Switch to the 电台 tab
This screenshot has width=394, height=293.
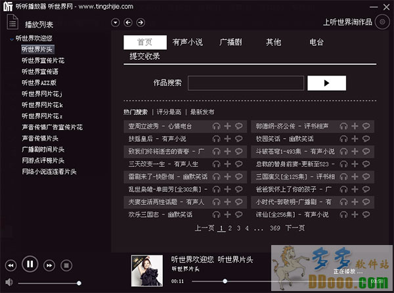[x=317, y=42]
